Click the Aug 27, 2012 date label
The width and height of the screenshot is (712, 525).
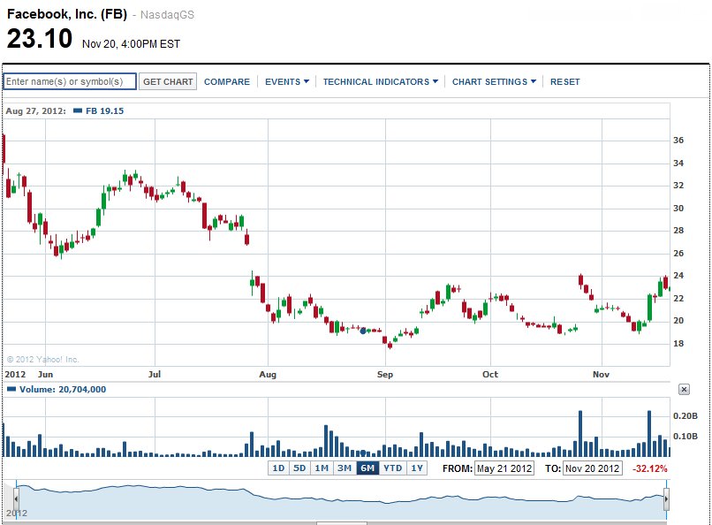pyautogui.click(x=35, y=110)
